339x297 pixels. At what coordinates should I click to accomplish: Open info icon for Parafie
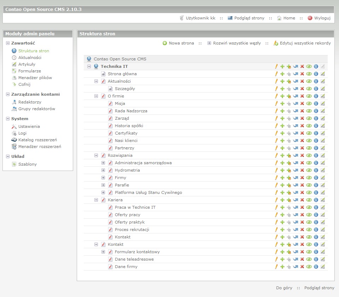coord(316,185)
